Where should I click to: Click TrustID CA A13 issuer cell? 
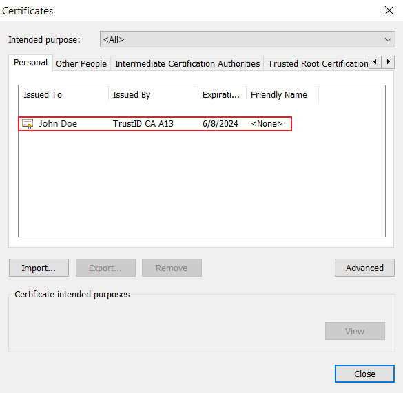point(143,124)
